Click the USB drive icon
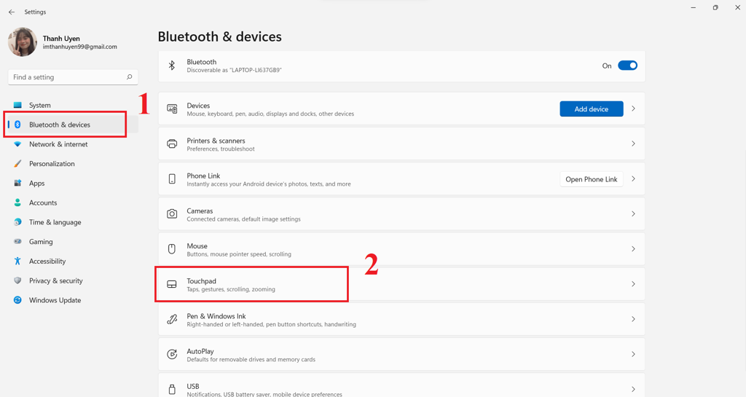This screenshot has width=746, height=397. coord(172,390)
